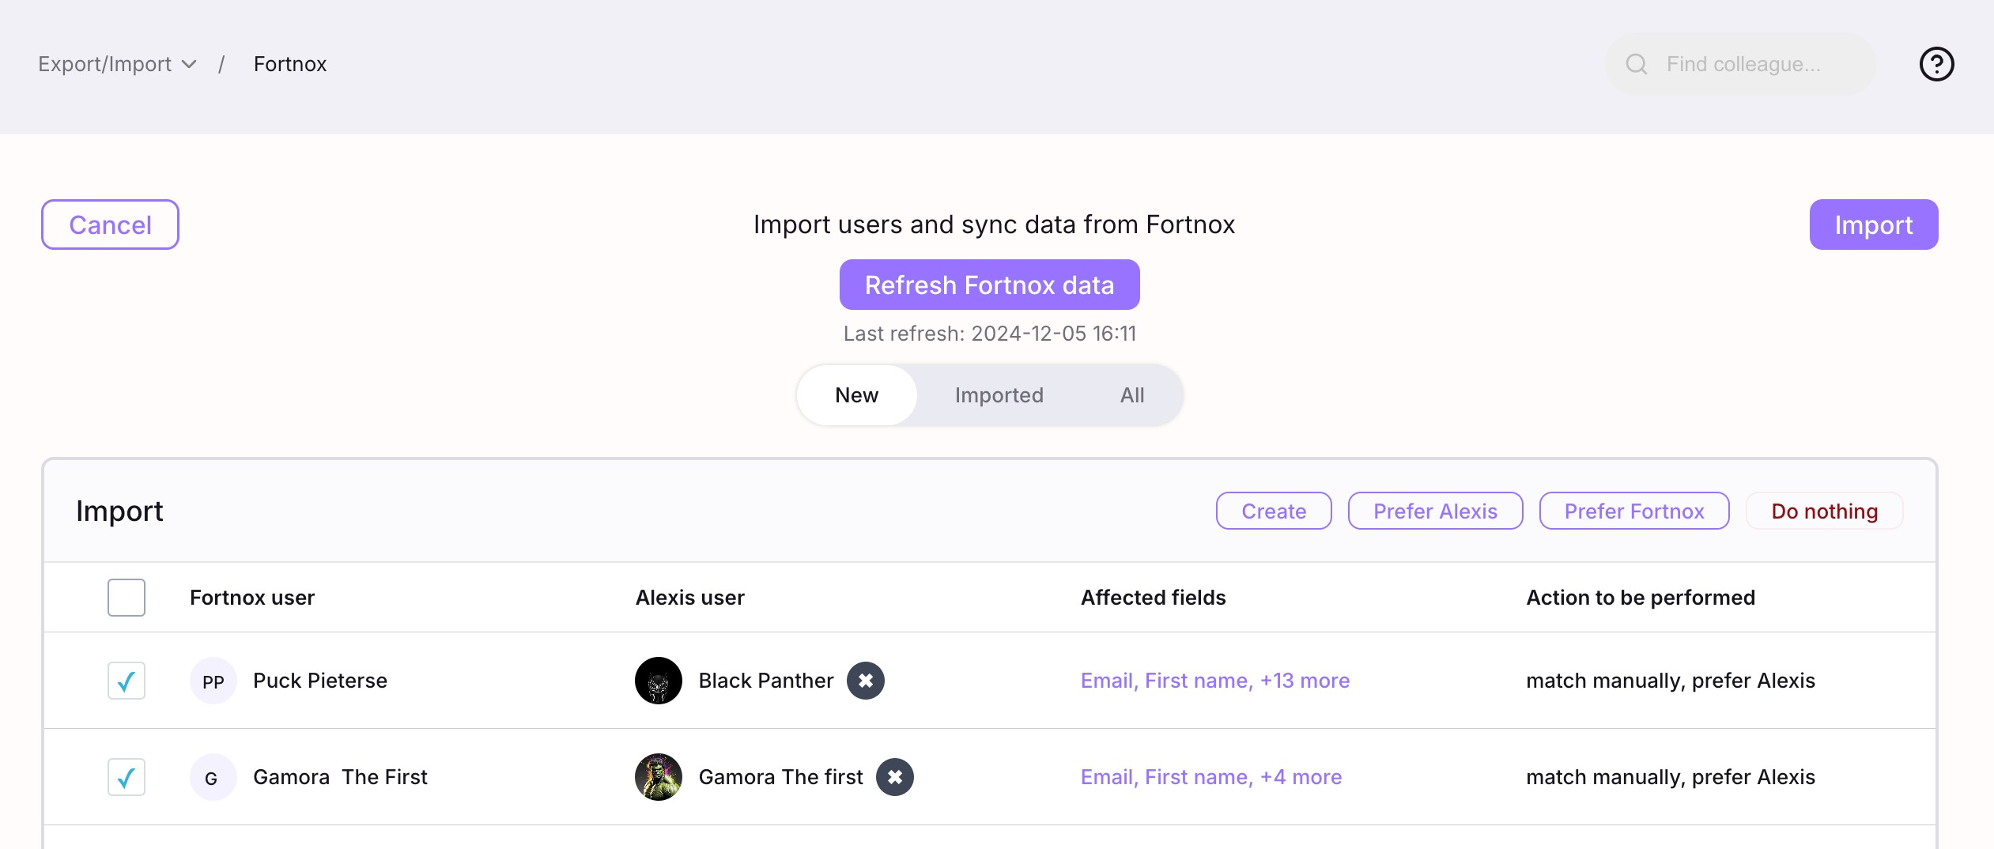The width and height of the screenshot is (1994, 849).
Task: Switch to the Imported tab
Action: click(999, 395)
